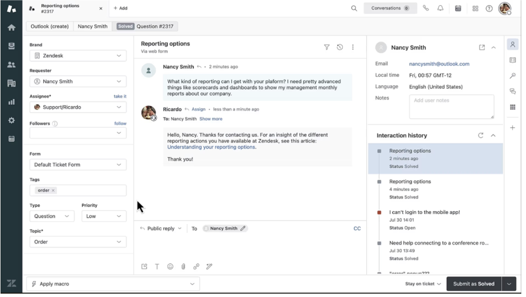Click the search magnifier icon
Image resolution: width=526 pixels, height=297 pixels.
(x=354, y=8)
